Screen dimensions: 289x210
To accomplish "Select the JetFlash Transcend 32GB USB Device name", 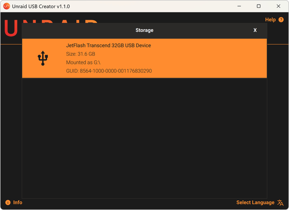I will pyautogui.click(x=108, y=45).
